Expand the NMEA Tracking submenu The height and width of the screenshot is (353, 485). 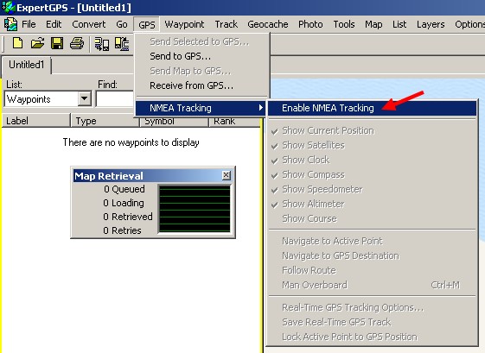(x=201, y=108)
